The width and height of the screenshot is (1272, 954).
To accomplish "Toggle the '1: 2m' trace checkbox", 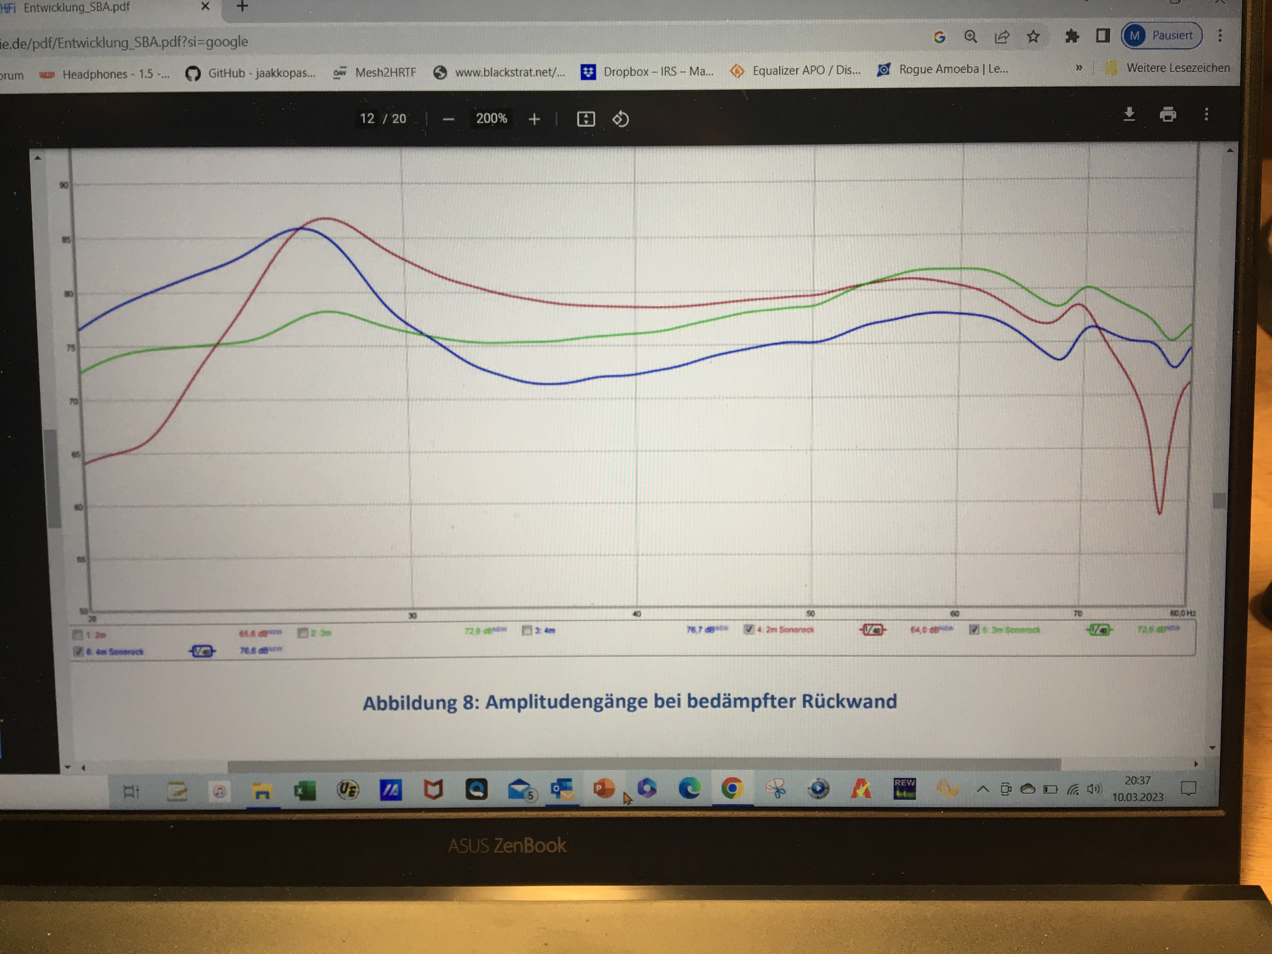I will (78, 635).
